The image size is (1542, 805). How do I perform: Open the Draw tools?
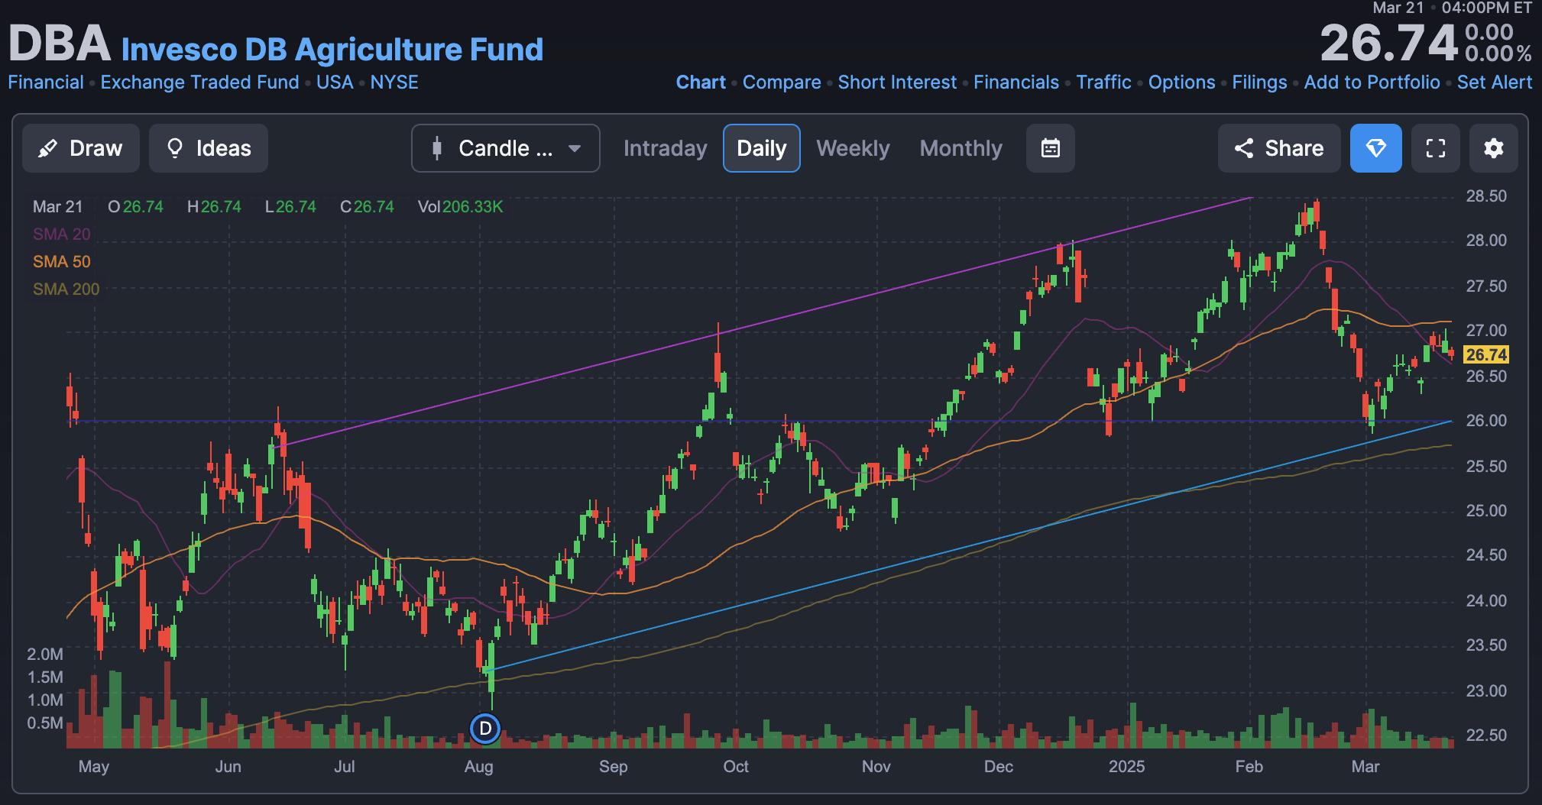tap(81, 148)
